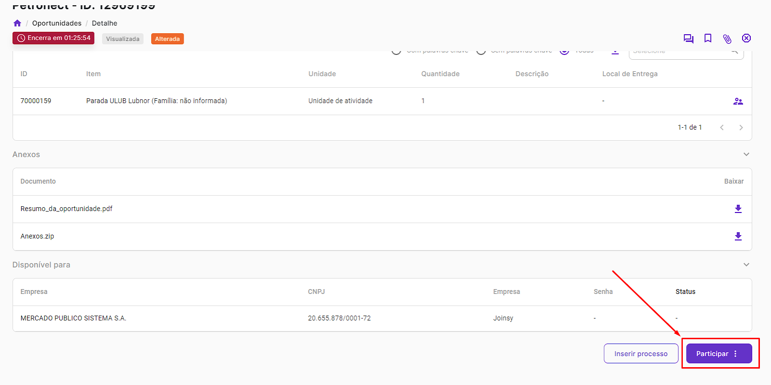Open attachments via paperclip icon
Screen dimensions: 771x385
click(727, 39)
